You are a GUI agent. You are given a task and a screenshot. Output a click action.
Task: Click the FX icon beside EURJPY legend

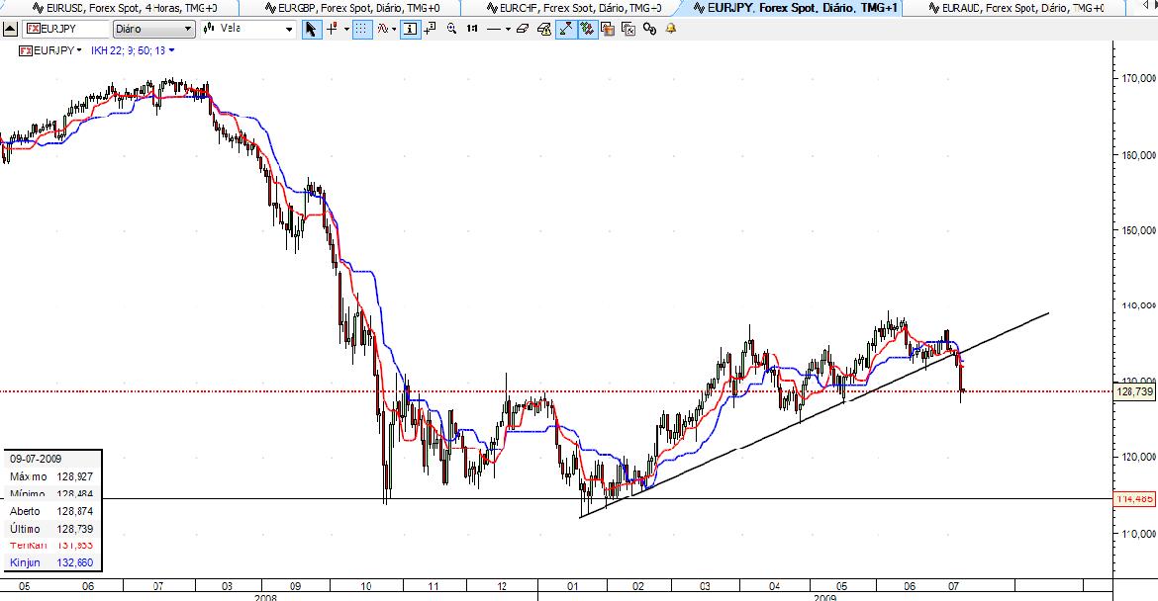(x=25, y=50)
